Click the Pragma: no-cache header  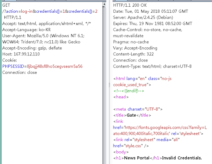click(x=131, y=42)
